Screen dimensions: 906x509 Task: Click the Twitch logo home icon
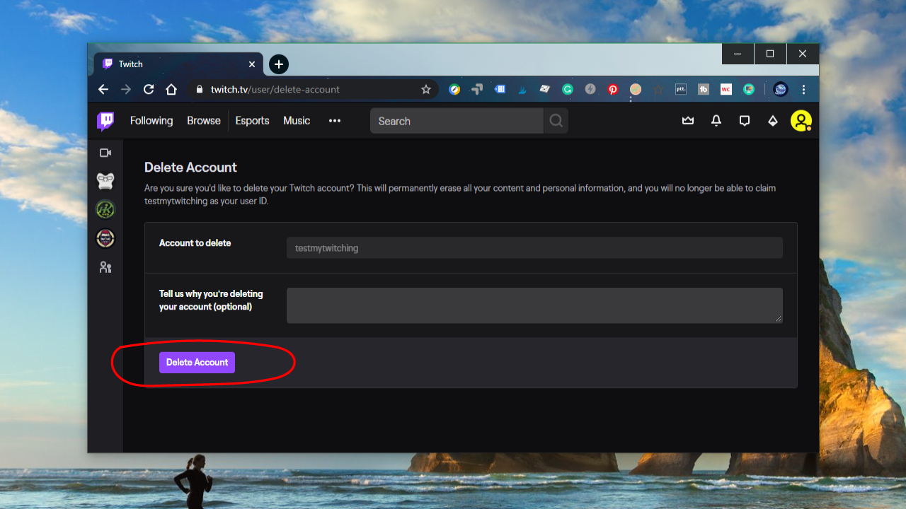click(105, 121)
